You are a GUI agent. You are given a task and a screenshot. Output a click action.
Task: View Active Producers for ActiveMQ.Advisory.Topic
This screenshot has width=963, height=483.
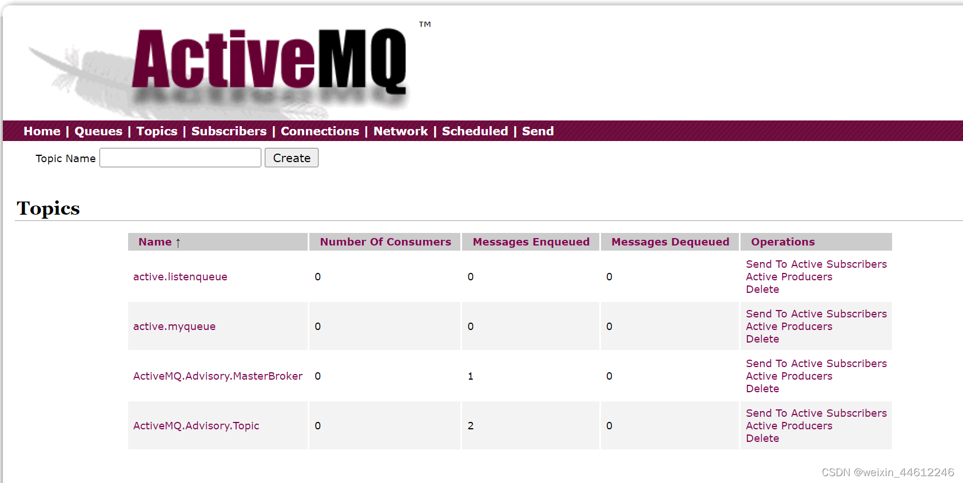pos(789,426)
